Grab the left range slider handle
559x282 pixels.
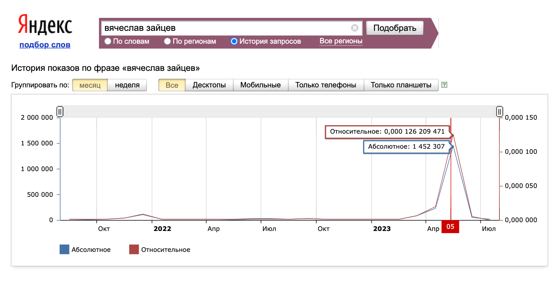coord(60,111)
